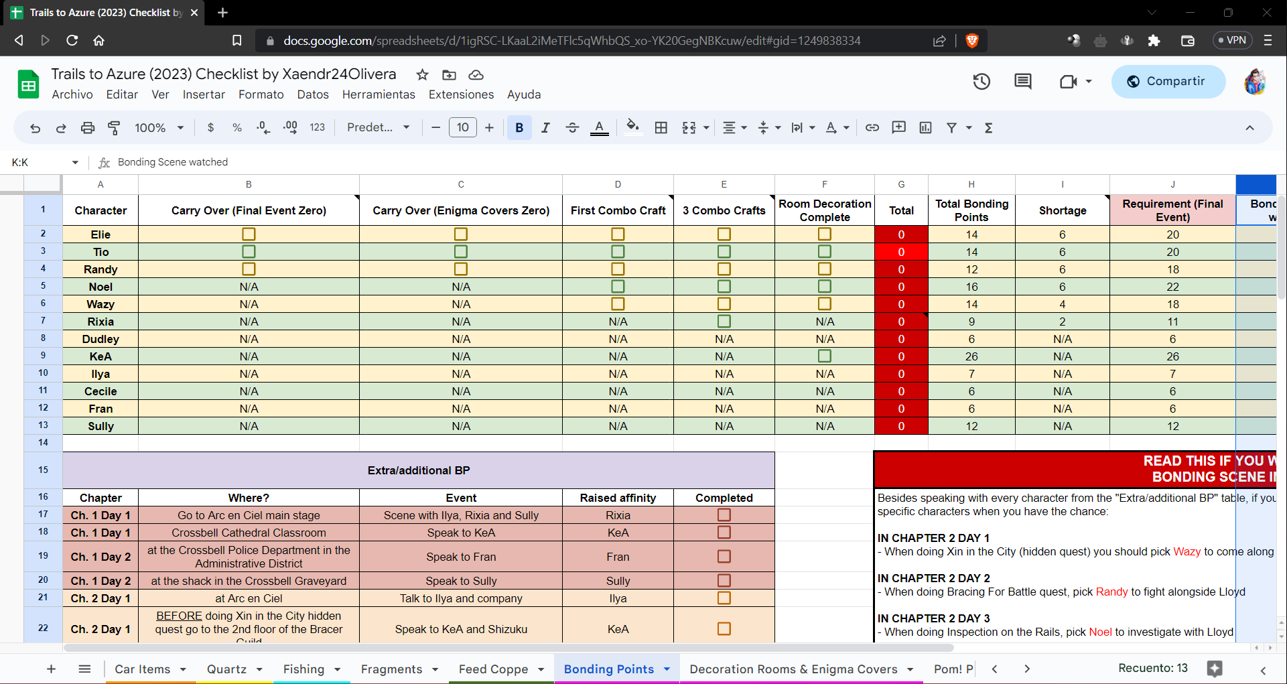Increase decimal places button
The width and height of the screenshot is (1287, 684).
pyautogui.click(x=290, y=128)
